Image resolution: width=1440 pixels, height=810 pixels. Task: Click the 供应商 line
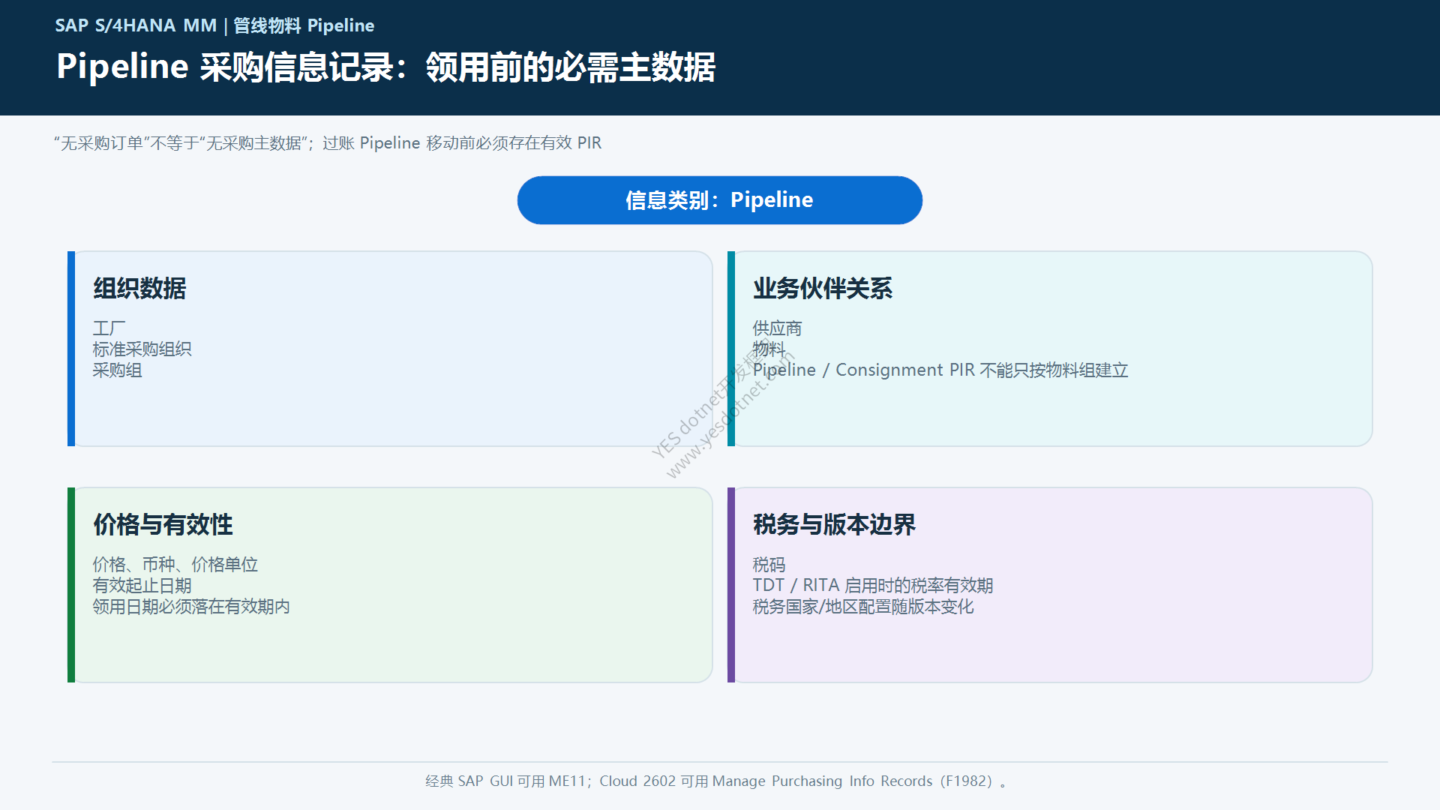(x=777, y=328)
